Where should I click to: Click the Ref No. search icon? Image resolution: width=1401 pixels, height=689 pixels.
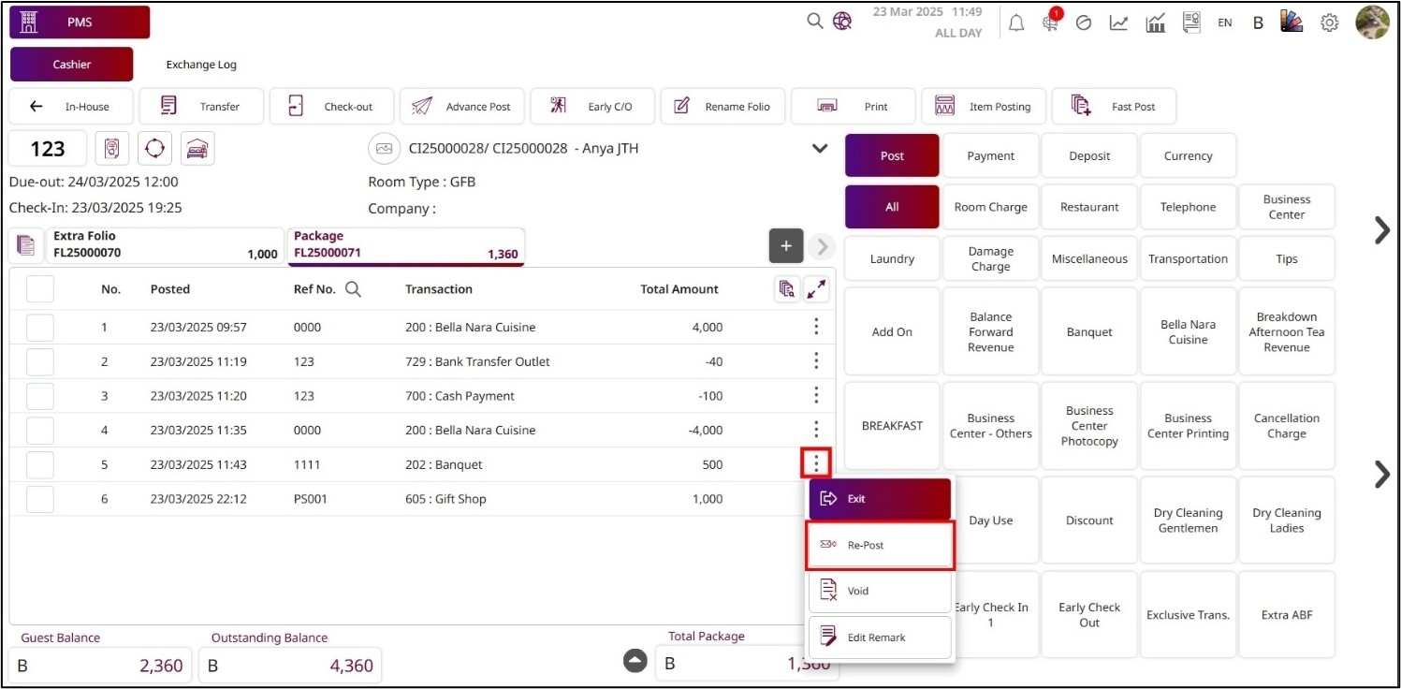pos(353,289)
